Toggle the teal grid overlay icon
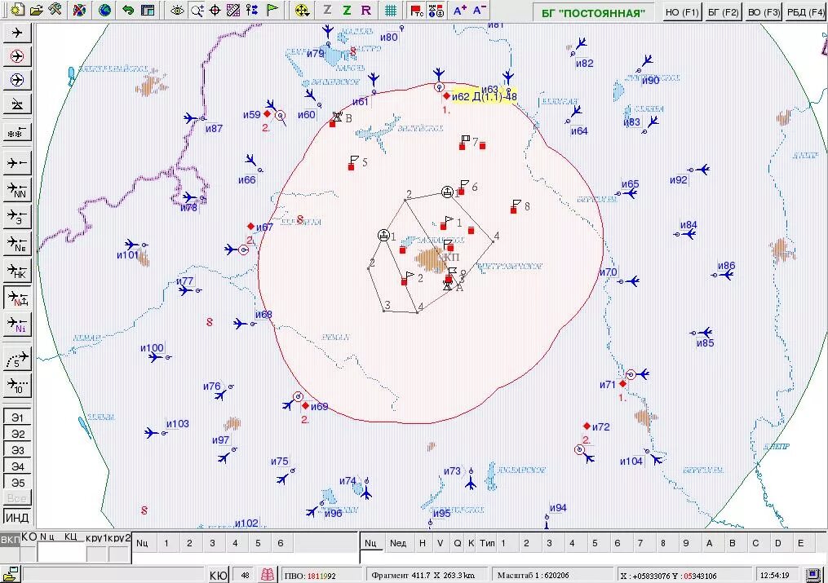The width and height of the screenshot is (828, 583). [390, 10]
